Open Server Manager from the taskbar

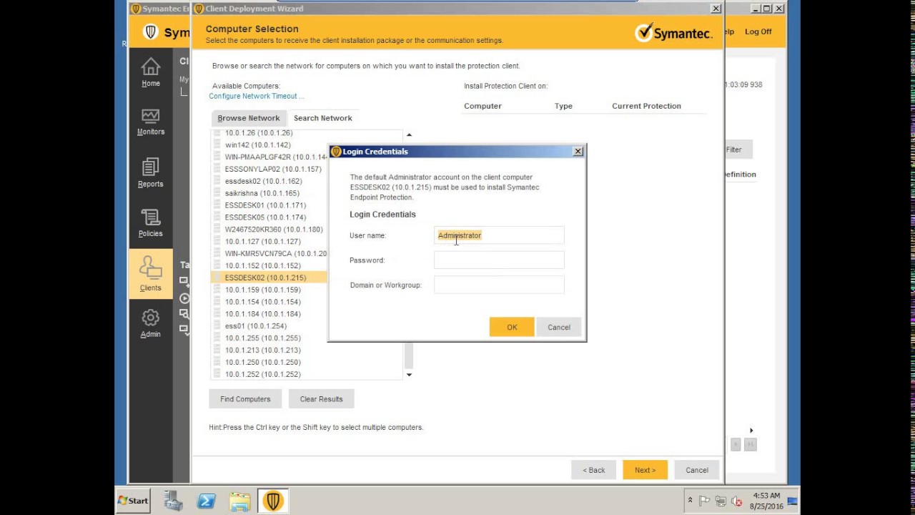click(173, 501)
